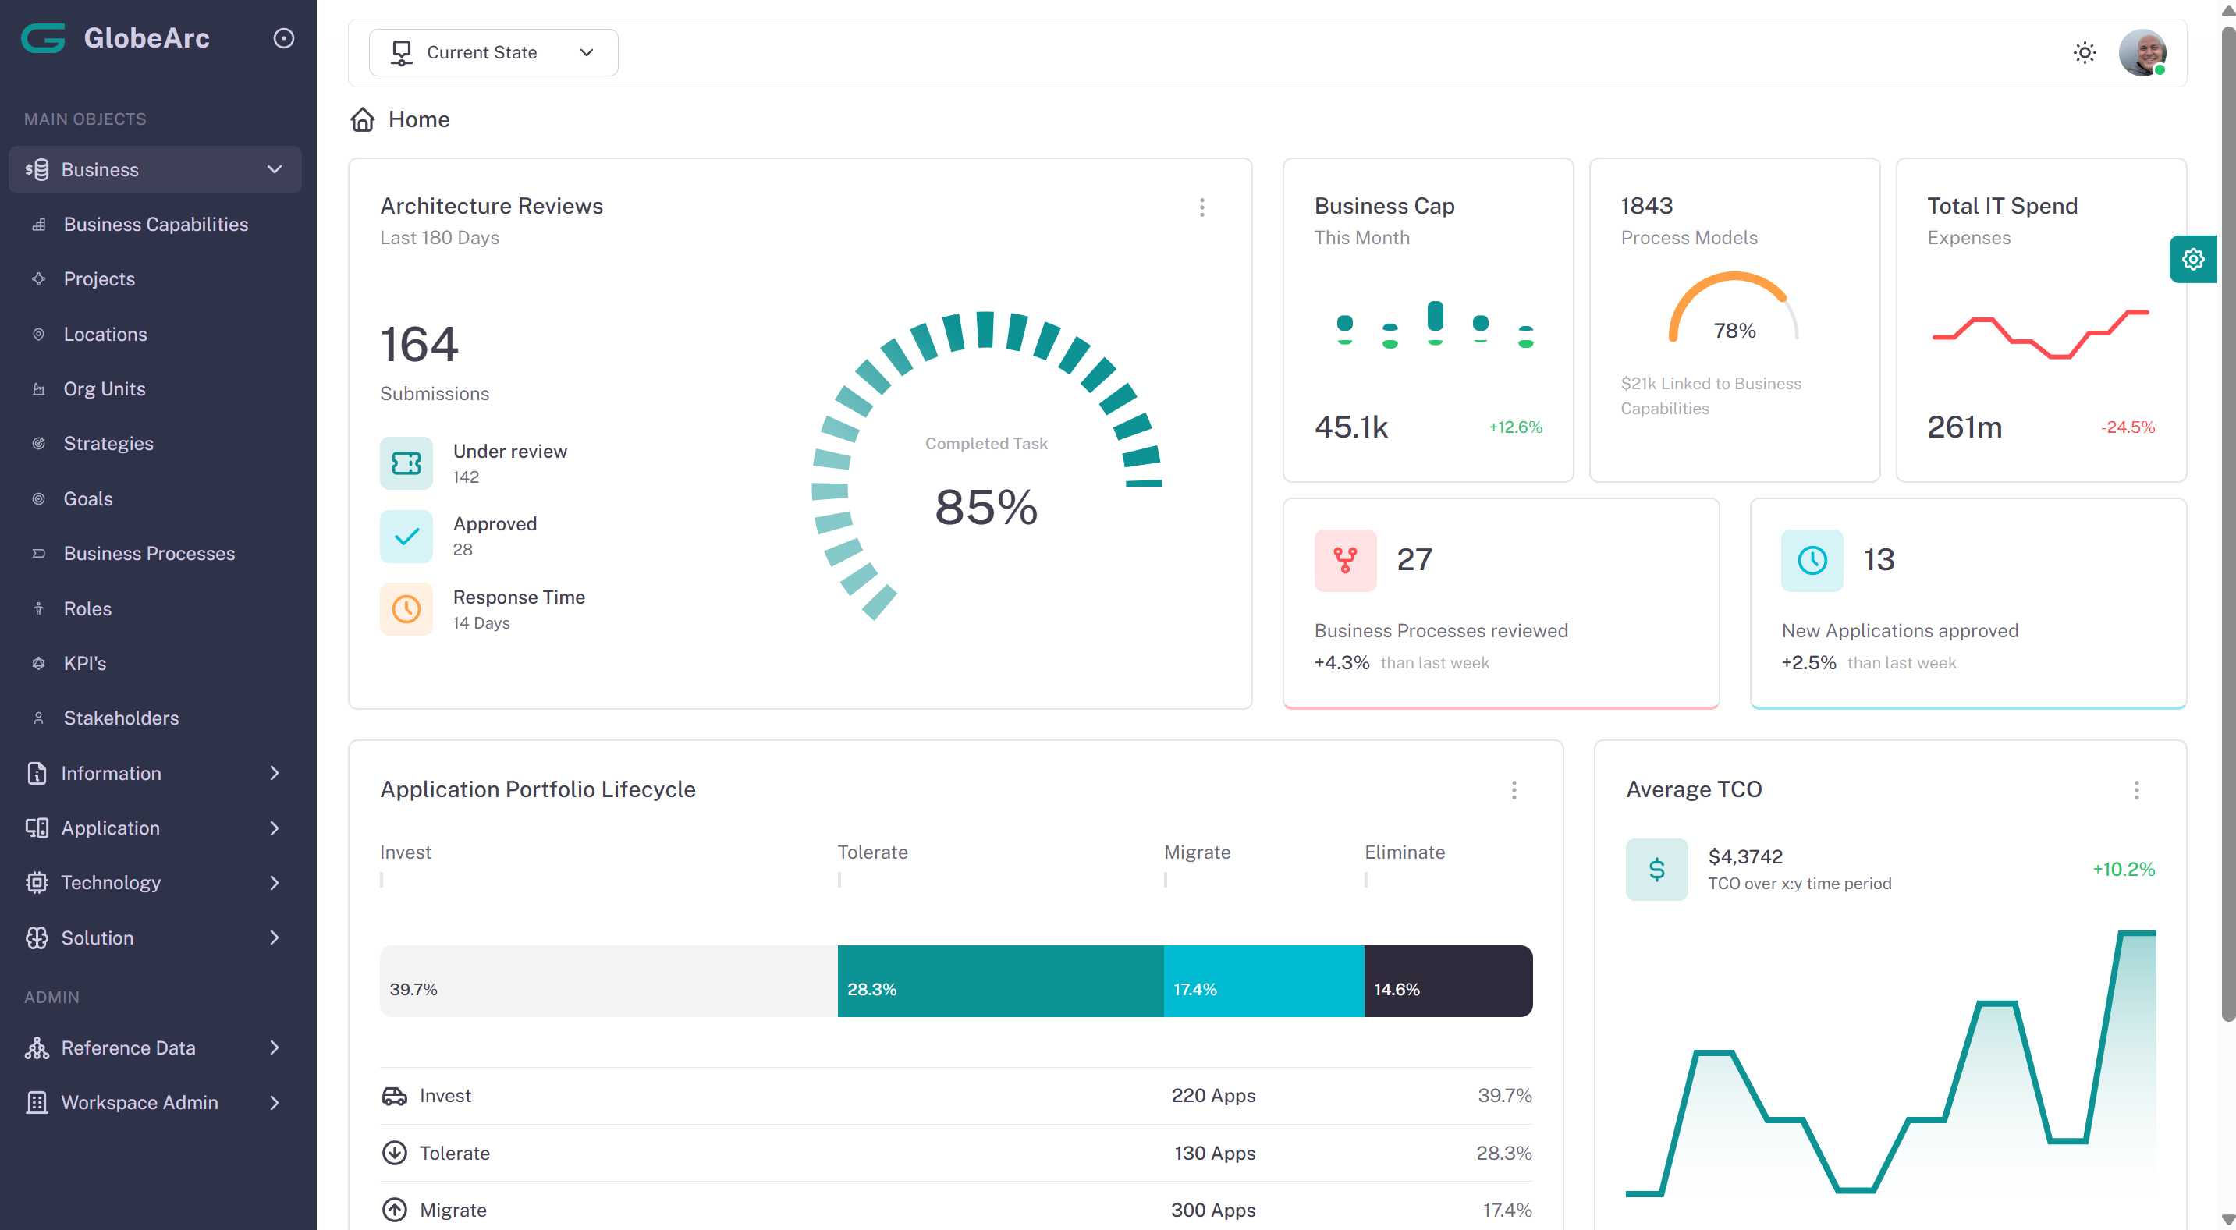Open Average TCO three-dot menu
Screen dimensions: 2236x1230
pos(2136,789)
